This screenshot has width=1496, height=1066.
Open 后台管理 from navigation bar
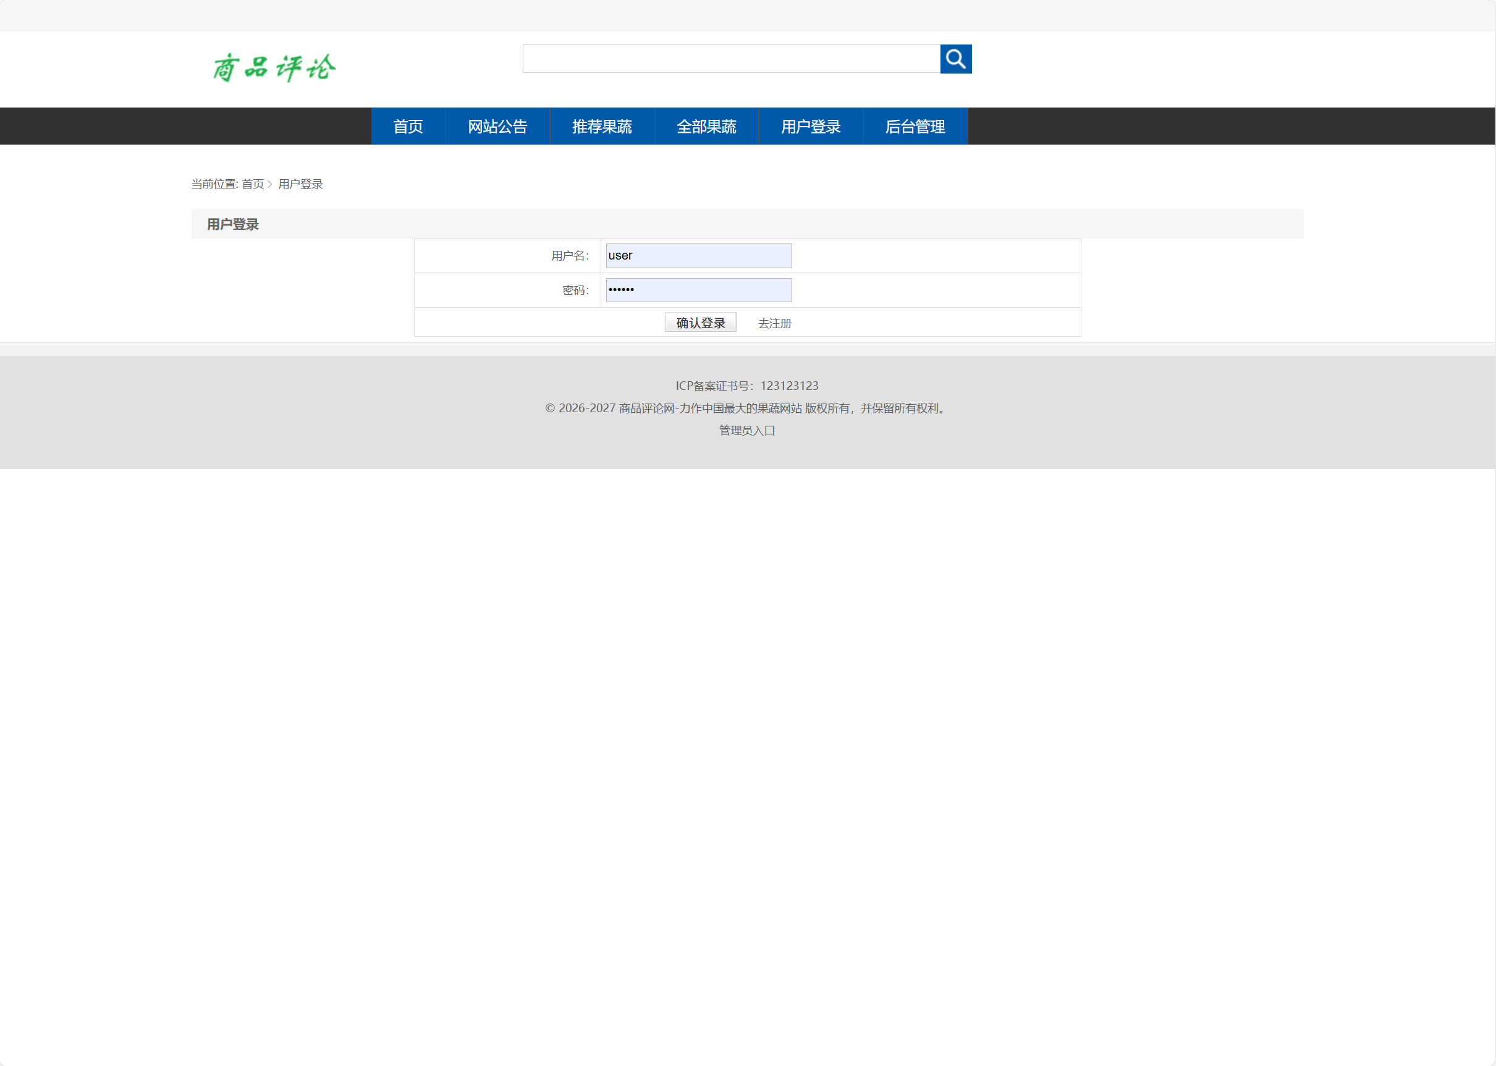click(x=915, y=126)
